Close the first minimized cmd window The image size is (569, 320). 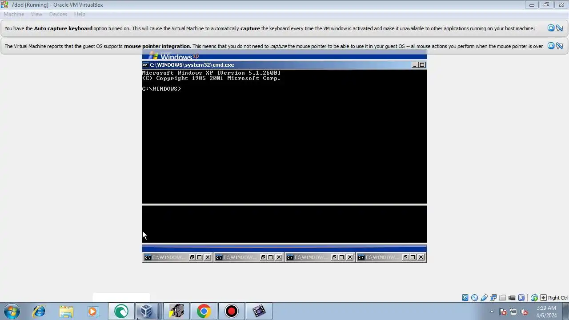click(x=208, y=257)
